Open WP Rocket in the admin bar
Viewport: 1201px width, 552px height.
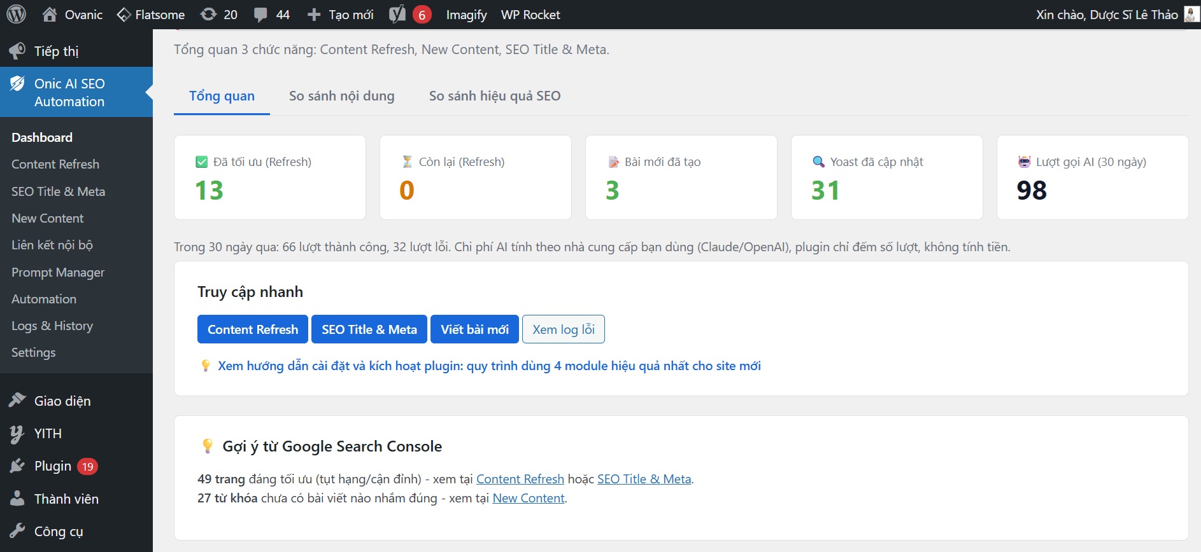(530, 15)
